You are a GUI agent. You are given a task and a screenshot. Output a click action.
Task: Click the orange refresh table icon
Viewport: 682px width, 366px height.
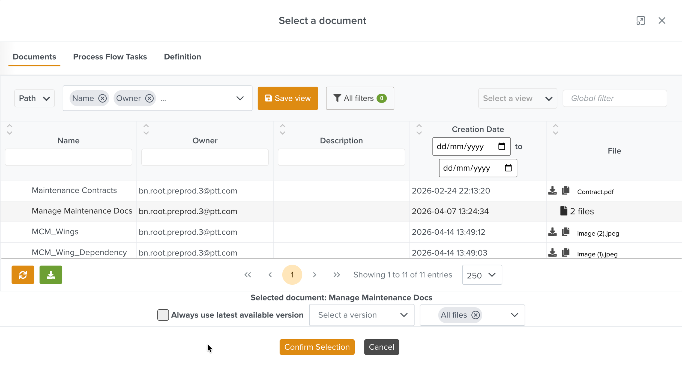pyautogui.click(x=23, y=275)
